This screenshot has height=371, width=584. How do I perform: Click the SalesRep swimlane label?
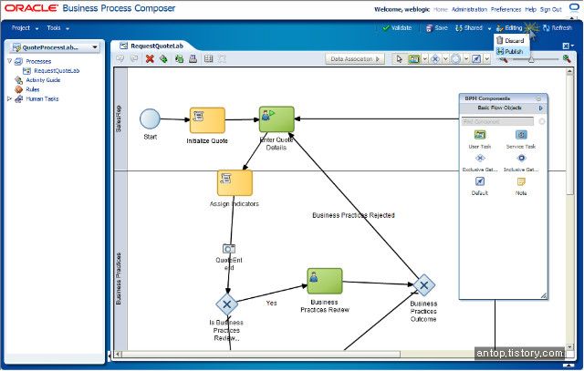[x=119, y=119]
